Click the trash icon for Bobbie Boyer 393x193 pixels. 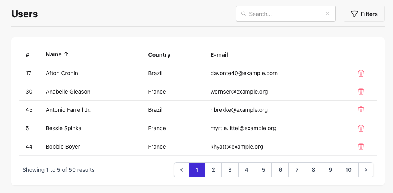pos(361,147)
